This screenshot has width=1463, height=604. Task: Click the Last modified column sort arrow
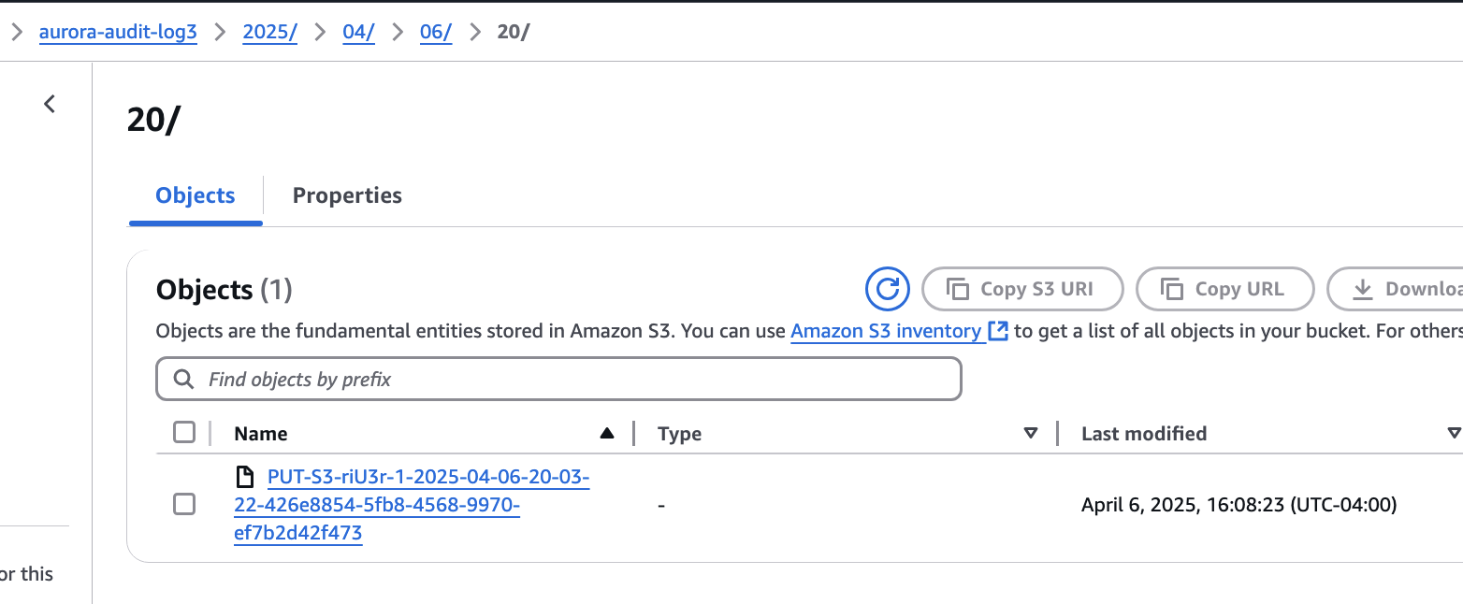[1454, 433]
